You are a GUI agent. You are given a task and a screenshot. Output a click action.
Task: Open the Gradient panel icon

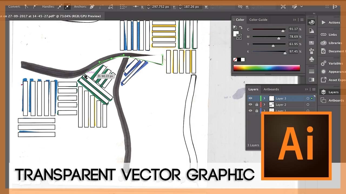(311, 80)
